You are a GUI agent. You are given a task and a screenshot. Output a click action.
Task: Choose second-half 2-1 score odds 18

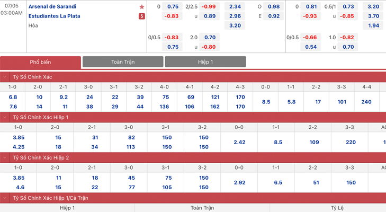click(x=95, y=178)
